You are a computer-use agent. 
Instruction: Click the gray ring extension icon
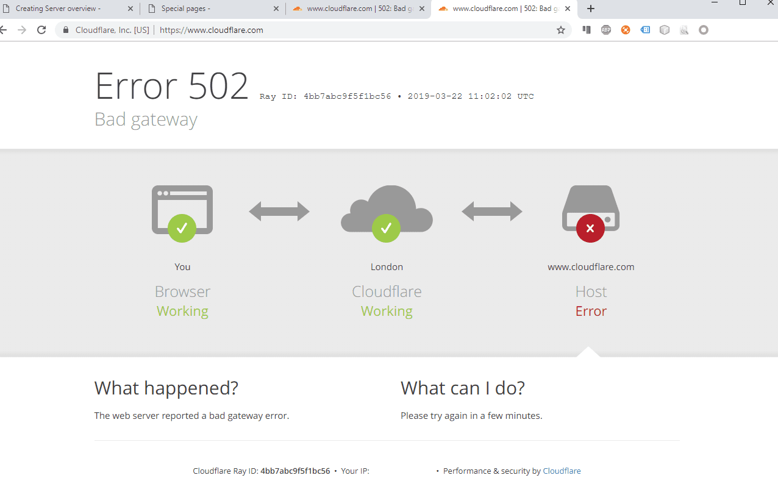click(704, 29)
